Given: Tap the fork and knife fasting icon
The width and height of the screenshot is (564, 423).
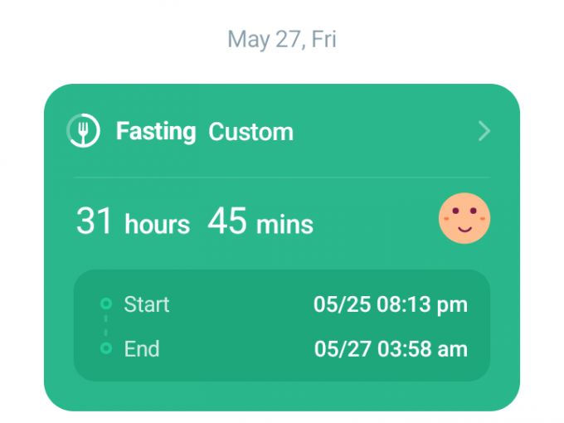Looking at the screenshot, I should (x=84, y=131).
